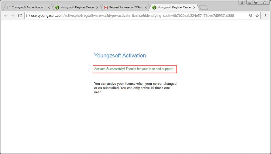Close the Youngzsoft Authentication tab

pos(49,8)
